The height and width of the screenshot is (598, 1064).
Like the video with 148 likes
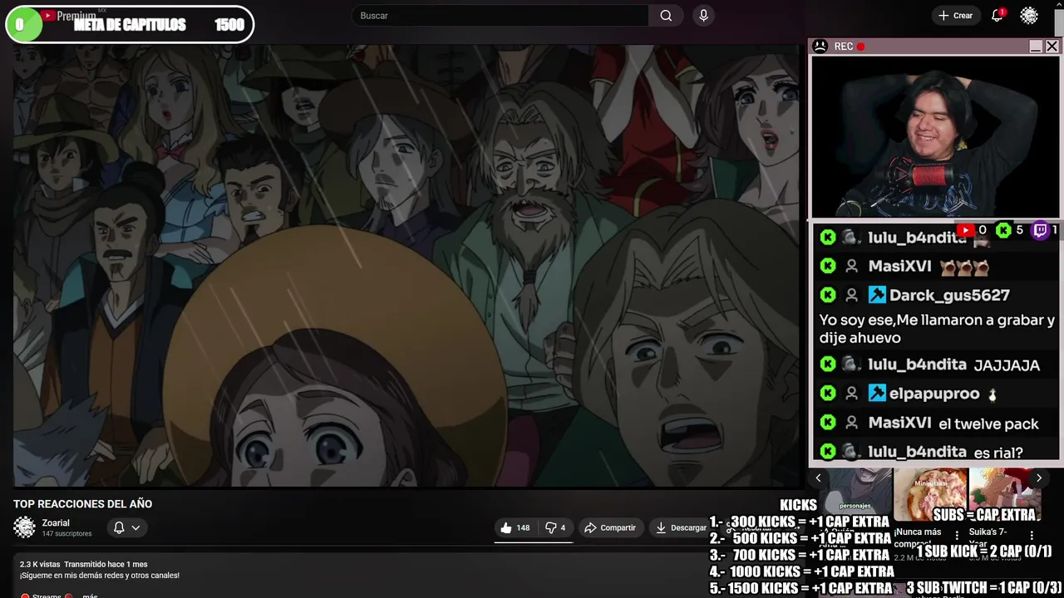(x=515, y=527)
